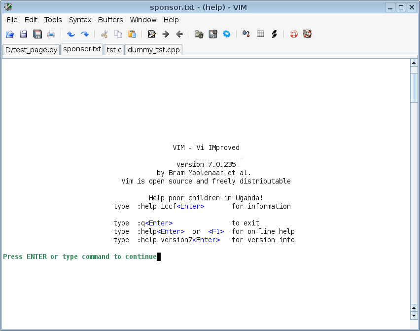Screen dimensions: 420x331
Task: Click the scrollbar down arrow at bottom
Action: pyautogui.click(x=414, y=315)
